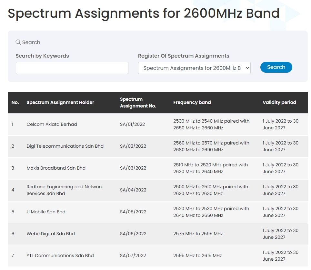
Task: Click the No. column header
Action: pos(15,102)
